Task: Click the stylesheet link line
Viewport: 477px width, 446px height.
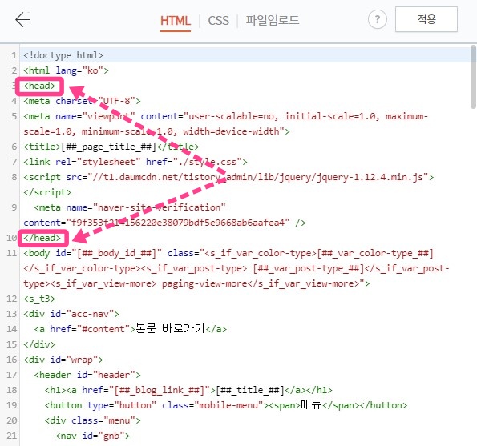Action: coord(135,162)
